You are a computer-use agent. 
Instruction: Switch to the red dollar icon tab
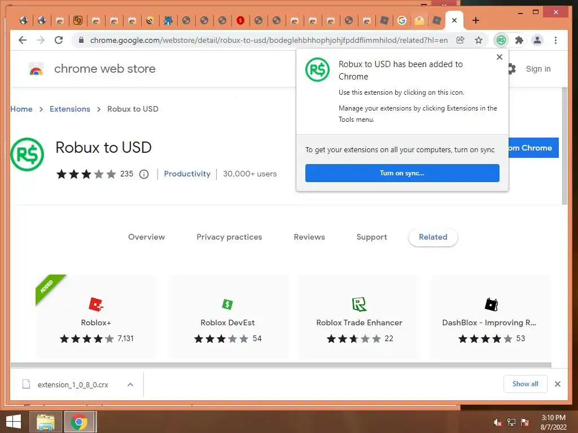(240, 20)
